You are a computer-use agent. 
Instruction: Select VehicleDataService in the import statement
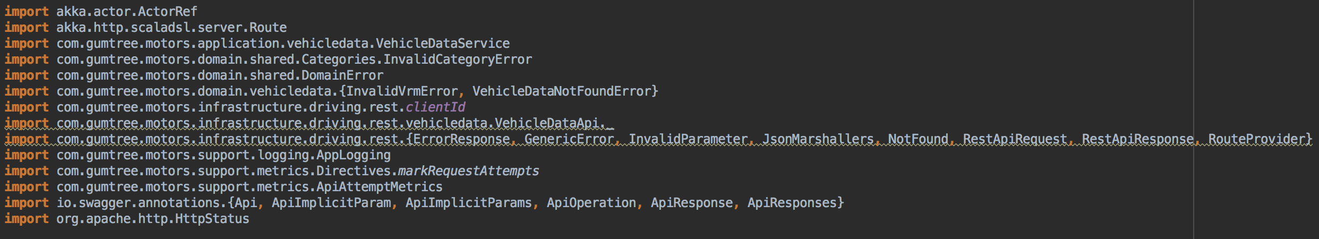click(443, 43)
